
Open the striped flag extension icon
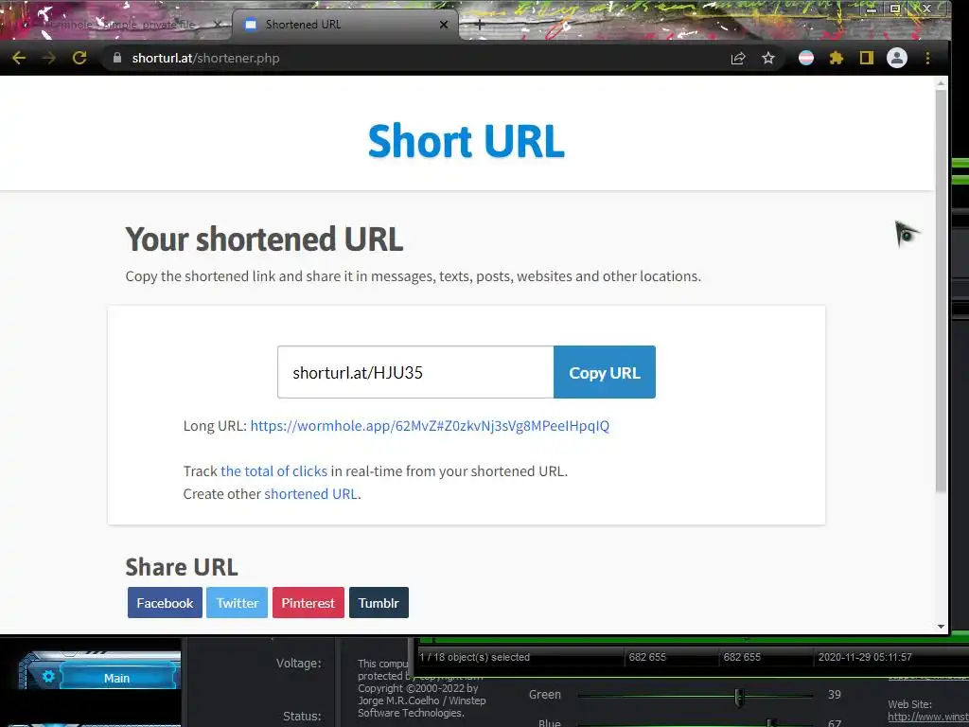point(806,58)
